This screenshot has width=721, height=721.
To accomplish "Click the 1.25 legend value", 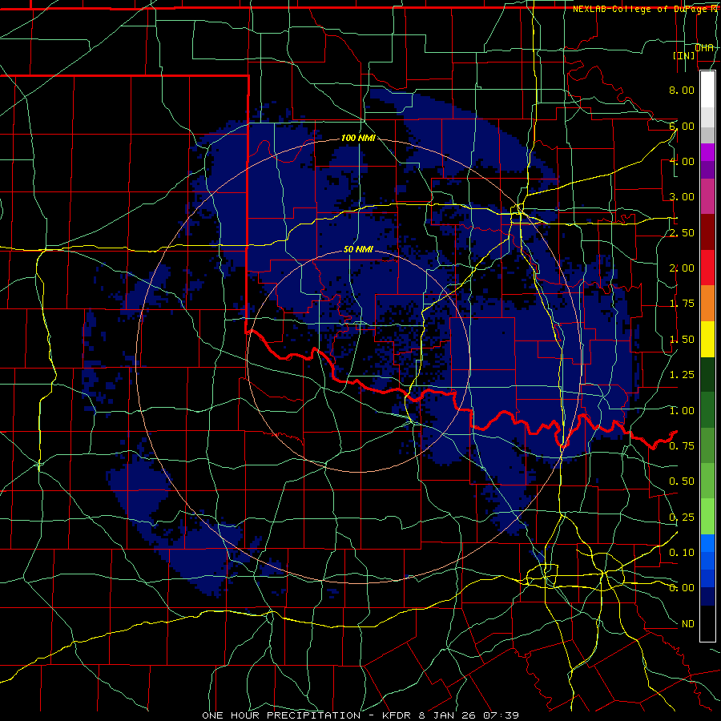I will coord(682,375).
